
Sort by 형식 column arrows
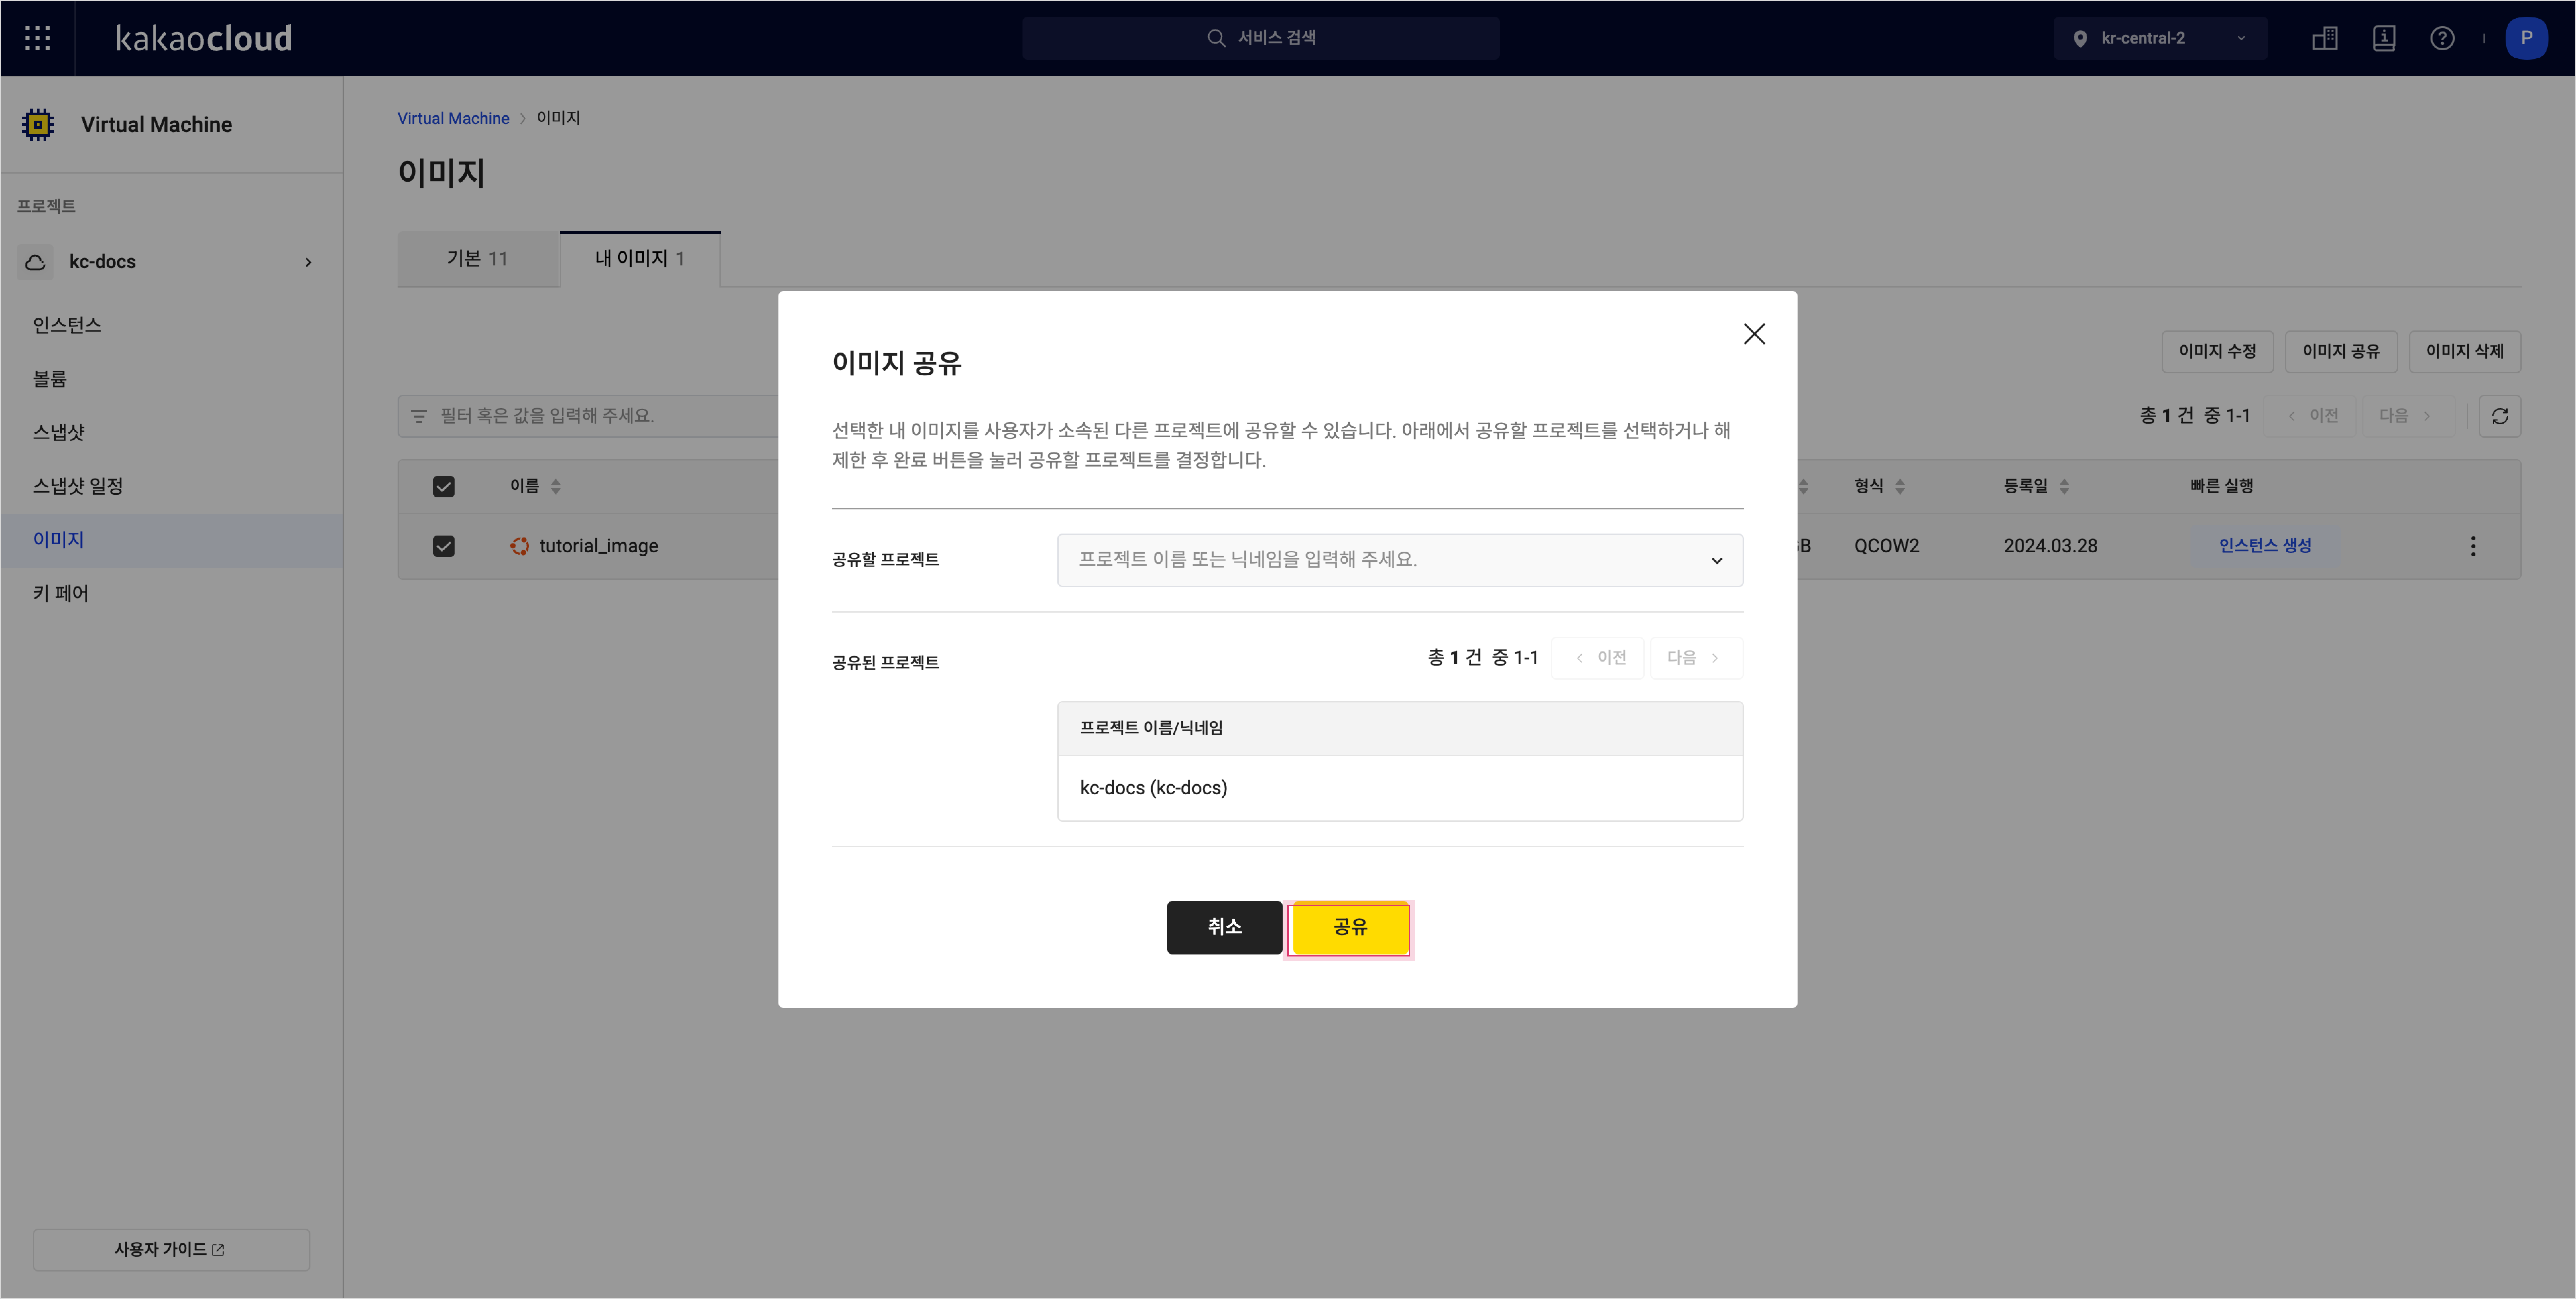click(1900, 487)
